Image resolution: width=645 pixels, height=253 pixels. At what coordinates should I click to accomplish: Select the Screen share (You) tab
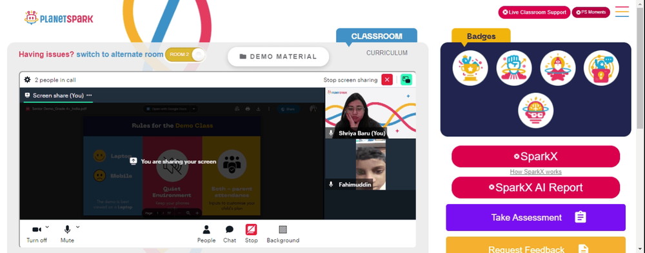click(58, 96)
